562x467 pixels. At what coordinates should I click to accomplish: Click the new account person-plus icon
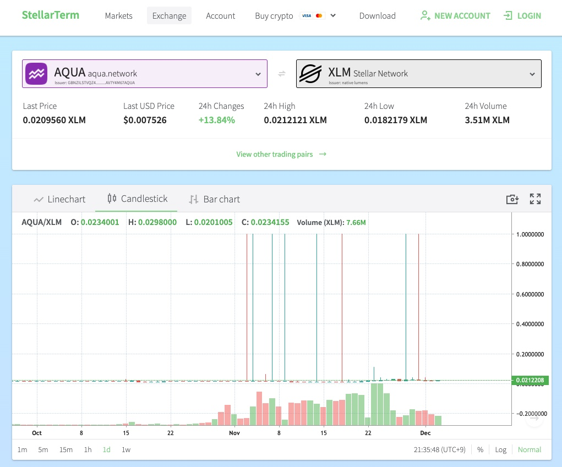tap(425, 15)
